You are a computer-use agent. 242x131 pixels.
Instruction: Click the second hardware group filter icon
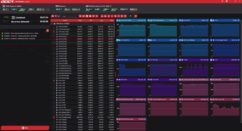[84, 16]
